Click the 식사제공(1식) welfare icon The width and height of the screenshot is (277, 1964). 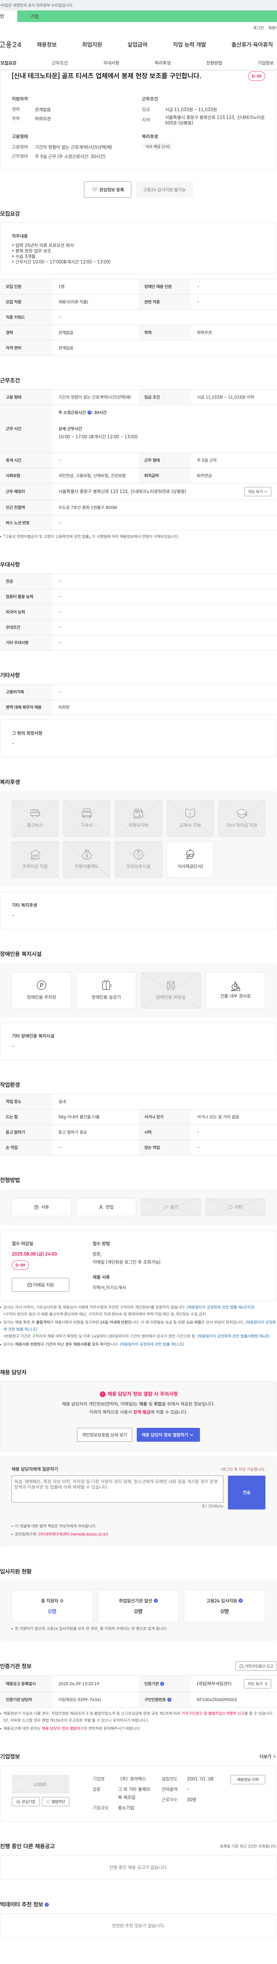pos(190,859)
